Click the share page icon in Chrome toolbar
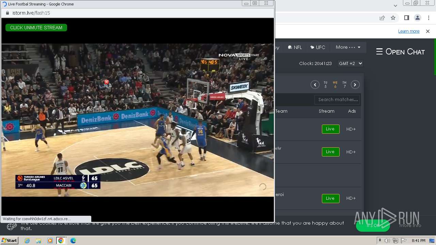The width and height of the screenshot is (436, 245). point(382,18)
